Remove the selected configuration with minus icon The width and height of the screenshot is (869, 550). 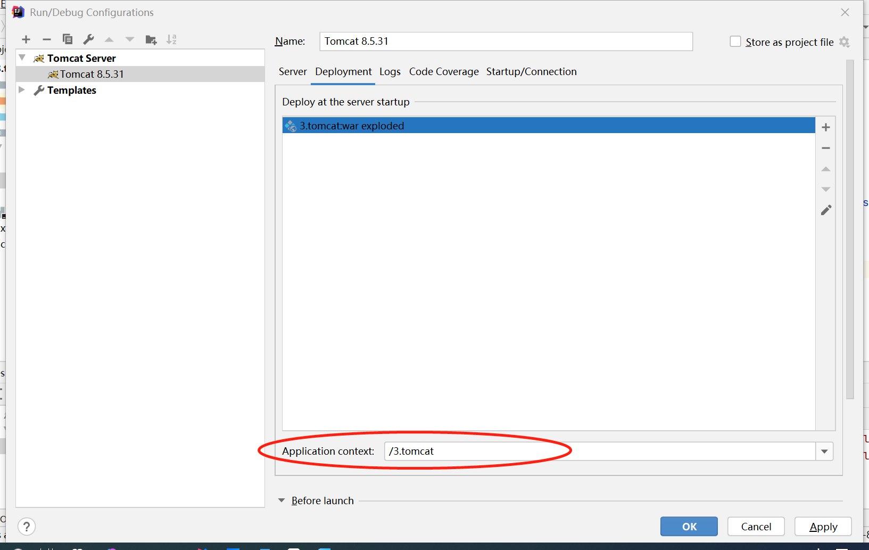click(x=47, y=39)
